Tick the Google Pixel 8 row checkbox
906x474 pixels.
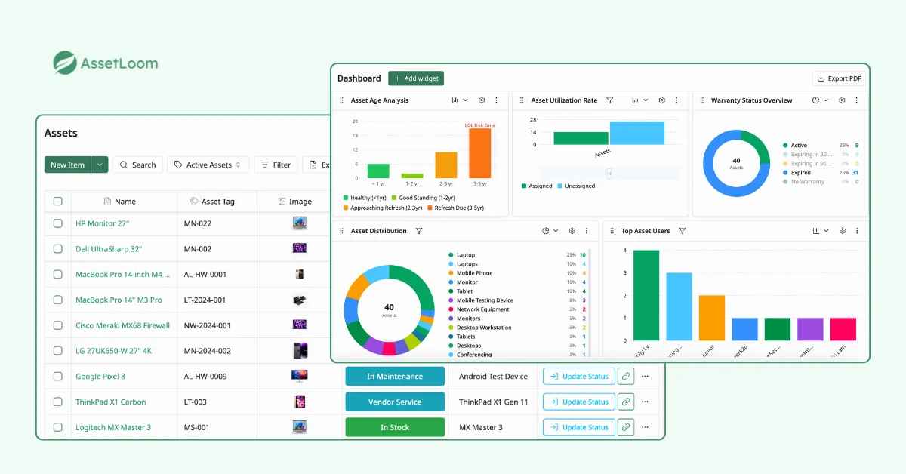tap(58, 377)
